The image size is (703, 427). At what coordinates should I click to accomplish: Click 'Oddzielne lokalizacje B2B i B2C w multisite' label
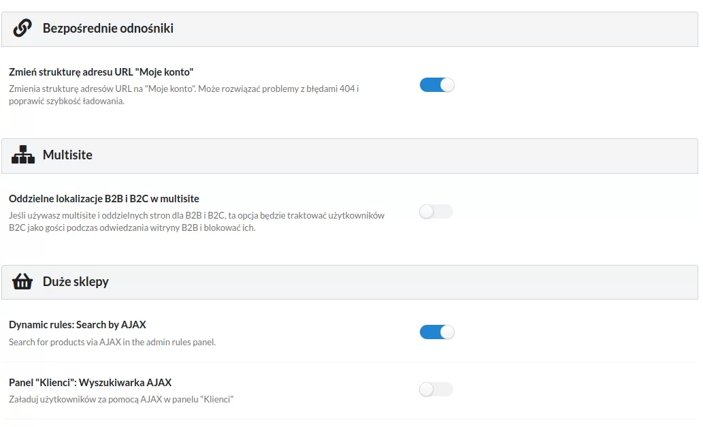click(x=103, y=199)
